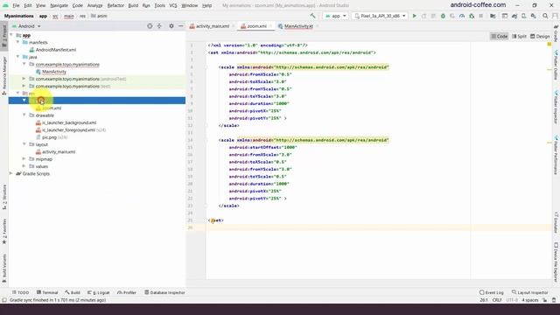Open the Project tool window side tab
560x315 pixels.
point(4,37)
